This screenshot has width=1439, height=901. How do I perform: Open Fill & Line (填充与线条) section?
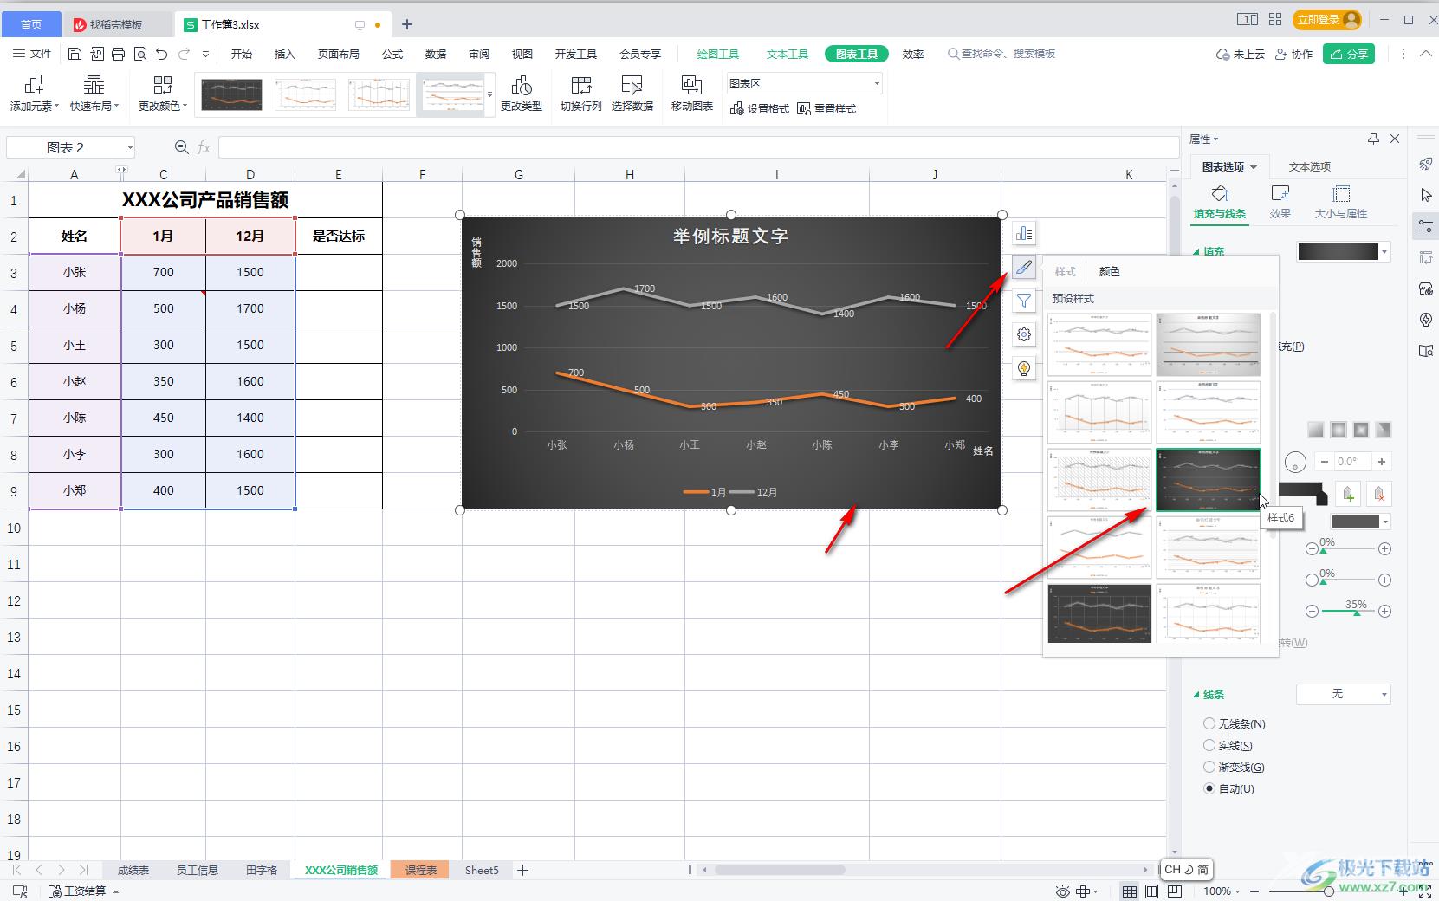pyautogui.click(x=1220, y=202)
